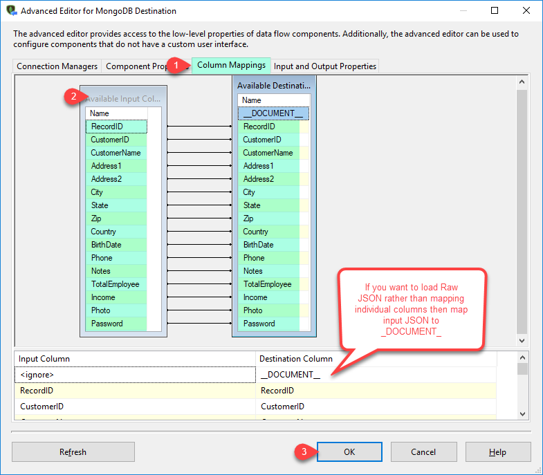Select Zip in Available Input Columns

(x=116, y=218)
